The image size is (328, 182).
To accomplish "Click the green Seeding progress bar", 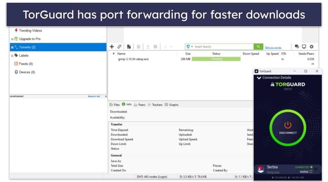I will click(x=216, y=59).
